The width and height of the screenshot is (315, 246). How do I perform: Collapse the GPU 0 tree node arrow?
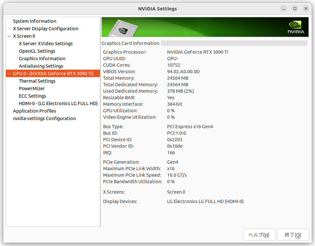9,74
